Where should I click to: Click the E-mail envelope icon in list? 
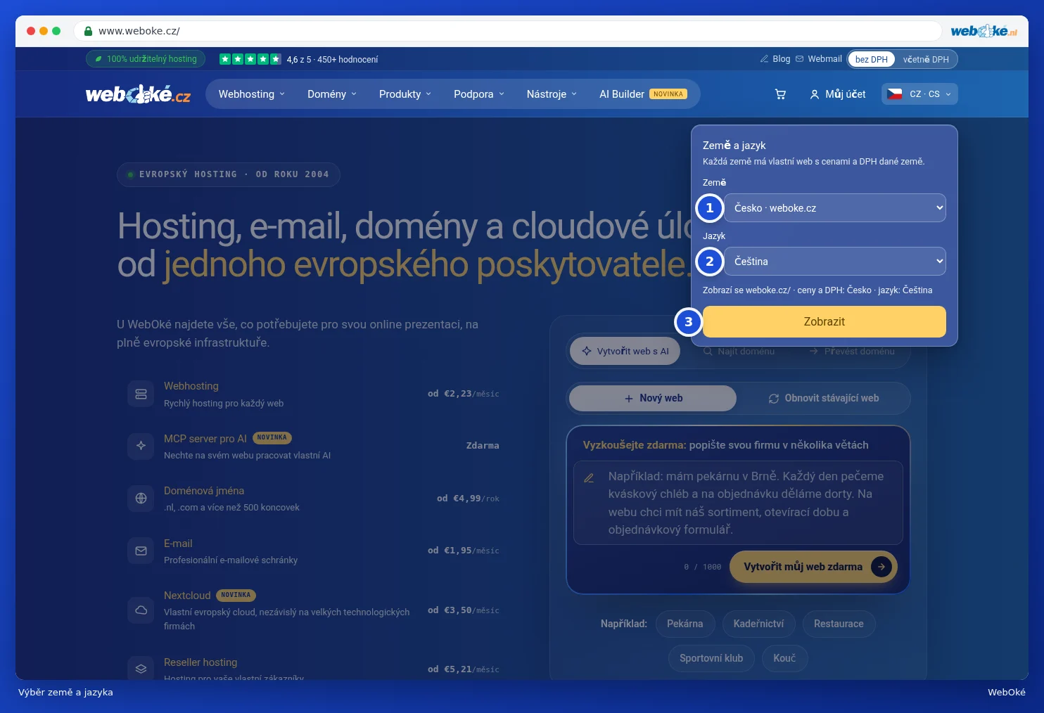141,551
